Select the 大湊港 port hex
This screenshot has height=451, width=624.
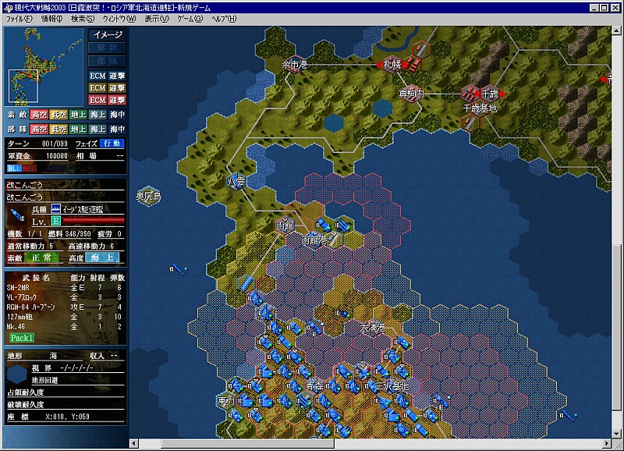click(x=373, y=328)
